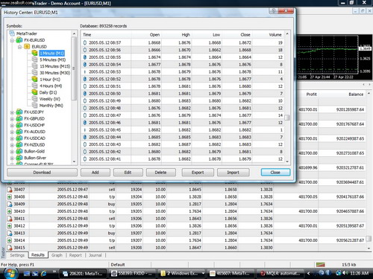
Task: Click the volume speaker icon in system tray
Action: pos(345,273)
